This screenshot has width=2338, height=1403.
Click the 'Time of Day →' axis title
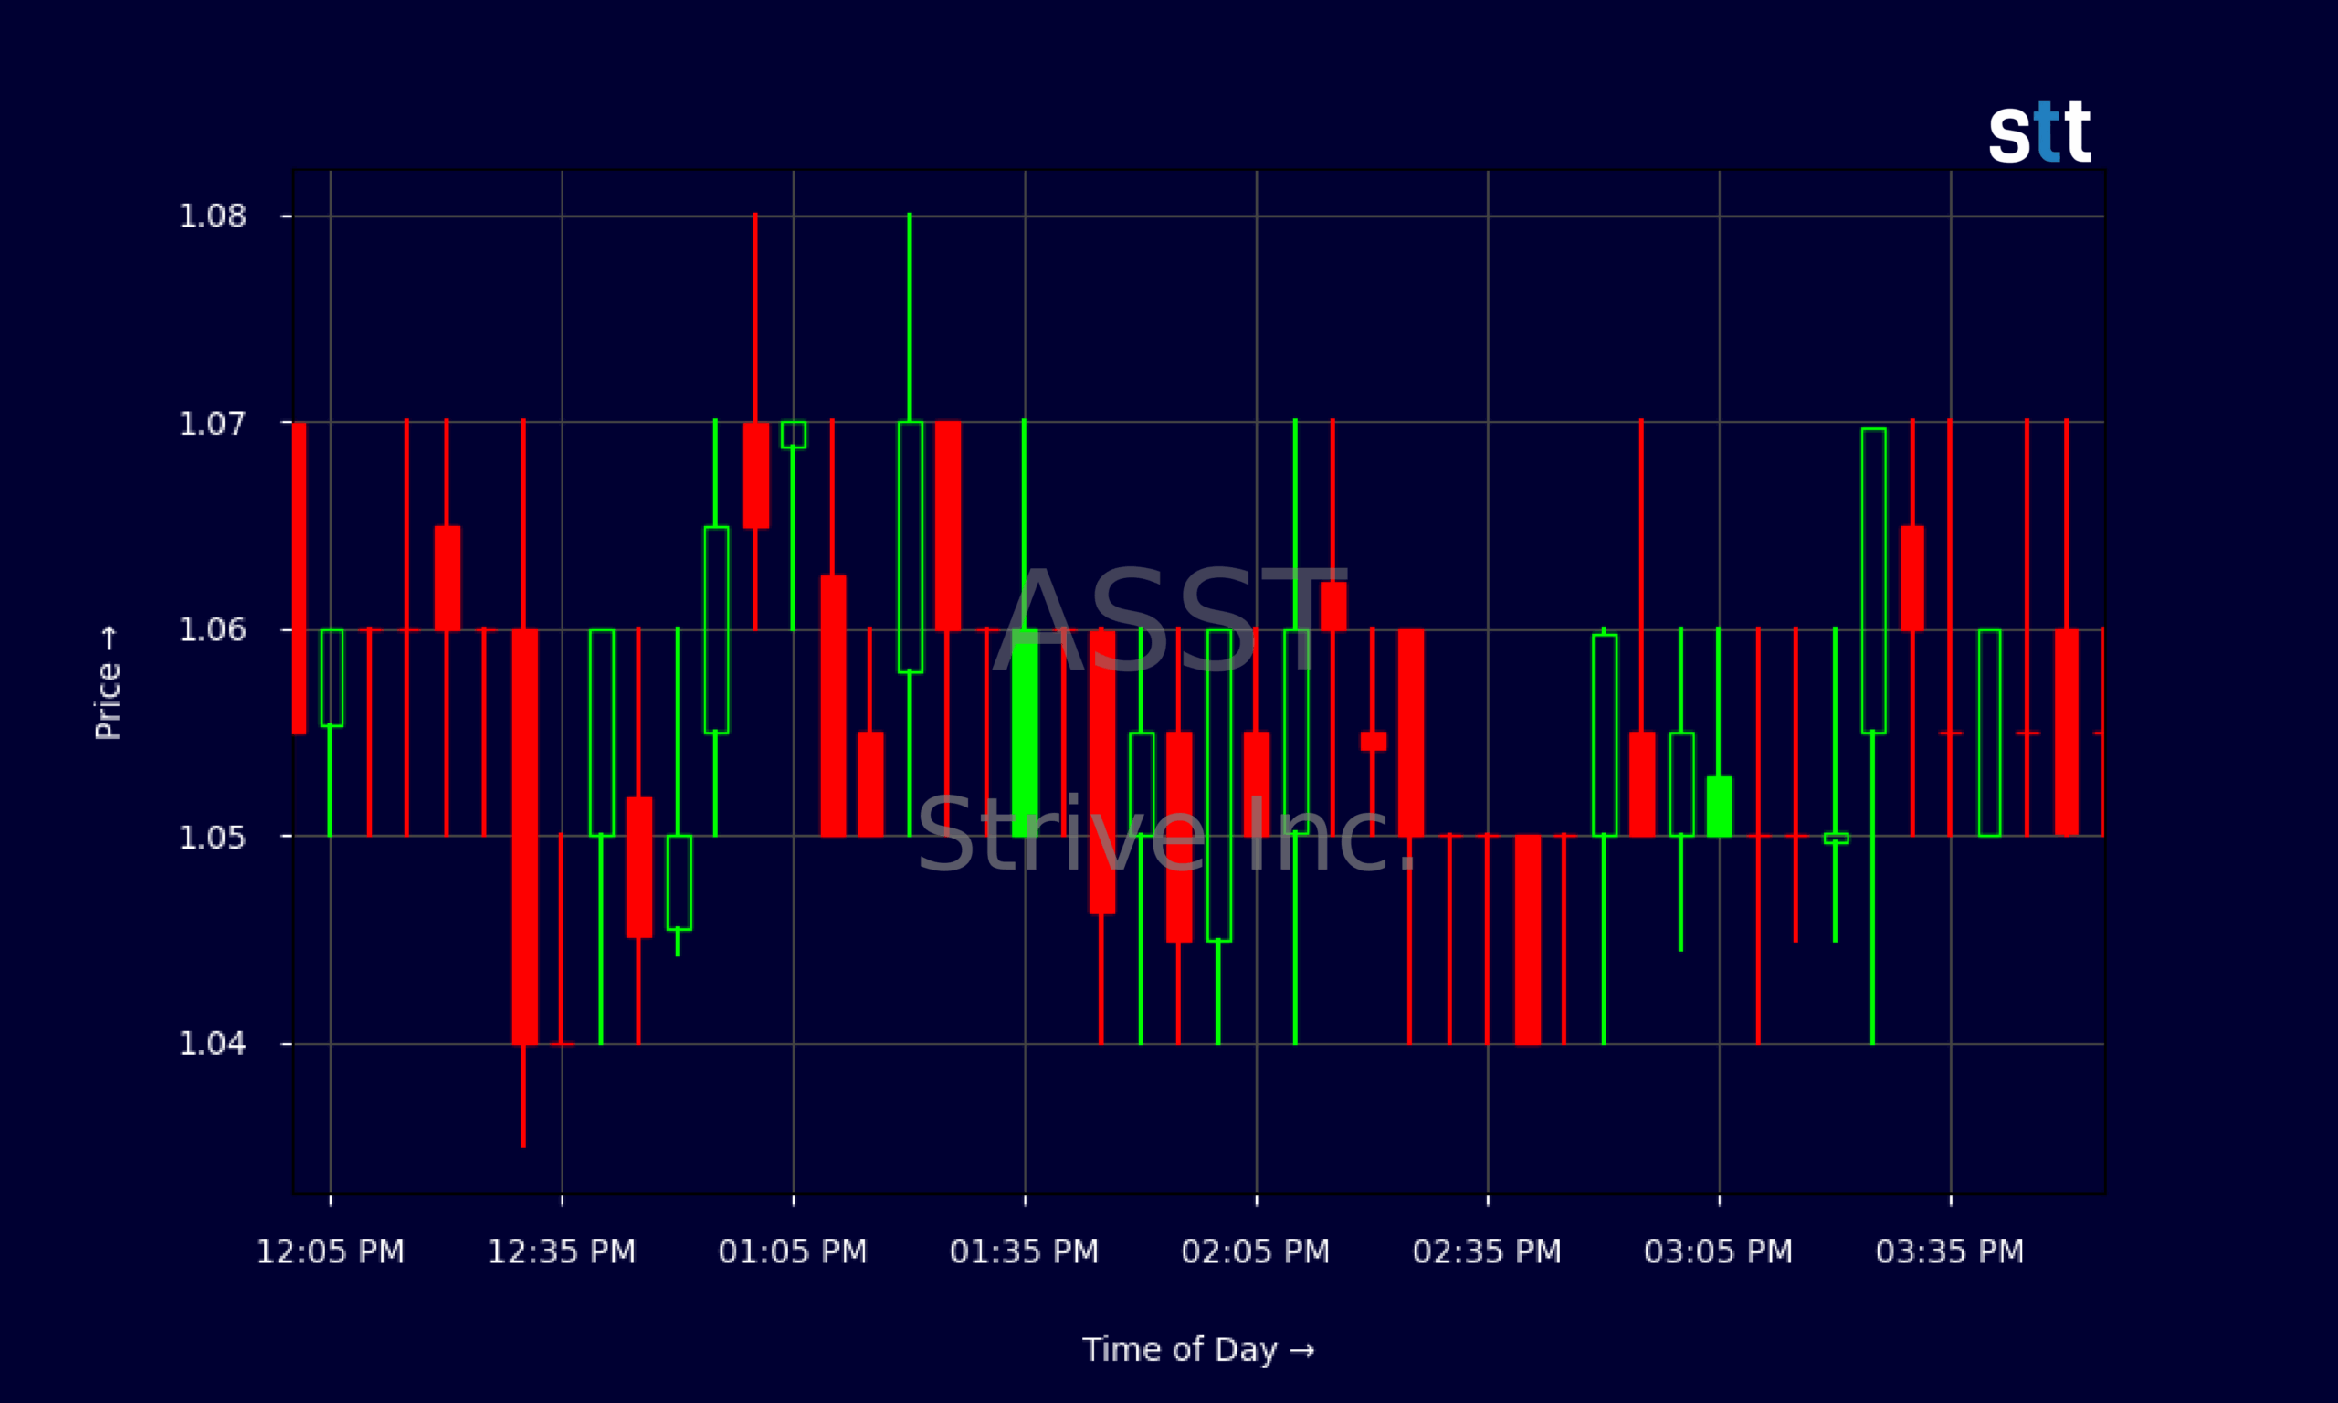[x=1198, y=1350]
